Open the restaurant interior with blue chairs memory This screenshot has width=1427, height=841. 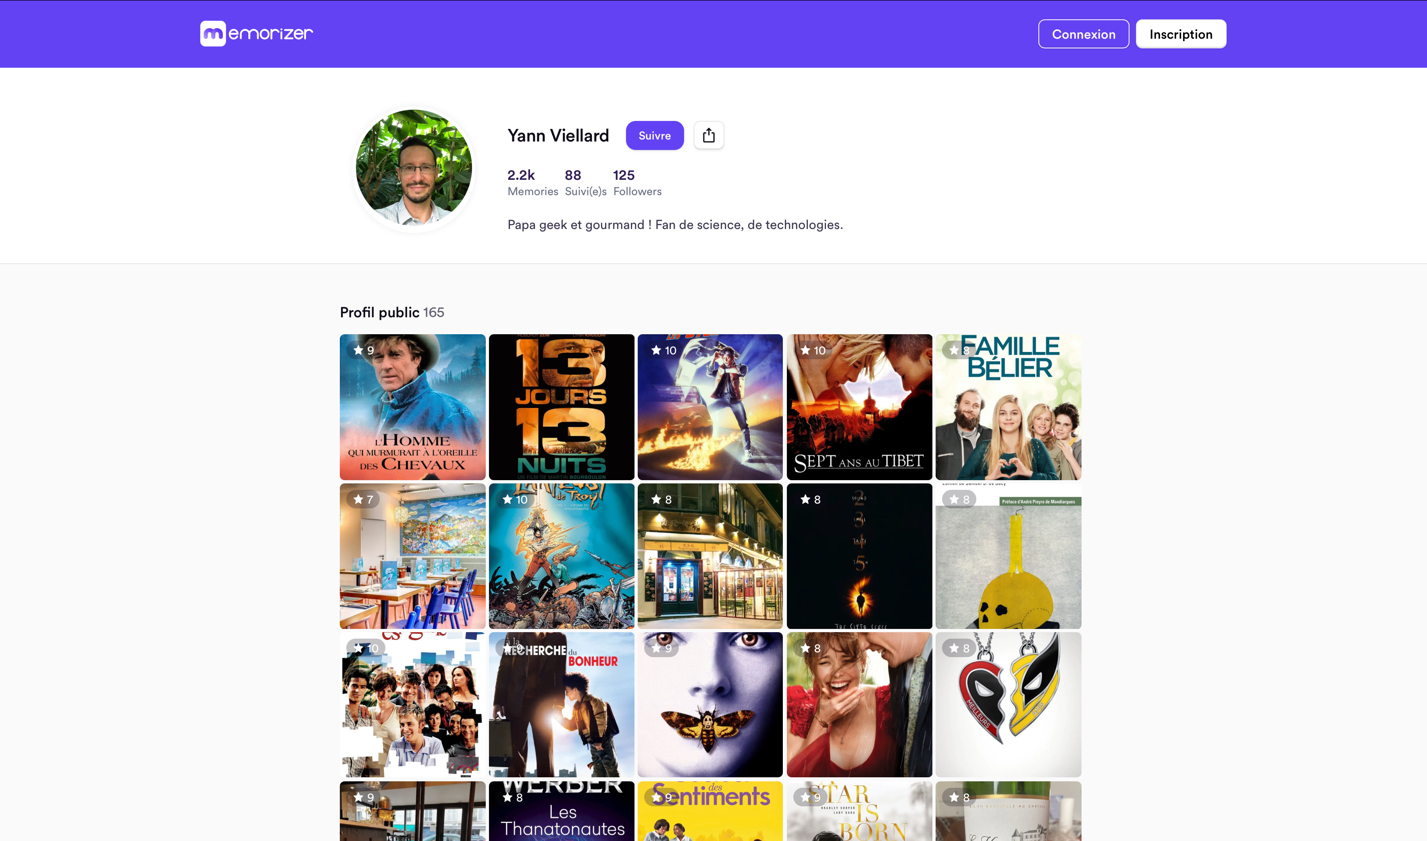click(x=412, y=556)
